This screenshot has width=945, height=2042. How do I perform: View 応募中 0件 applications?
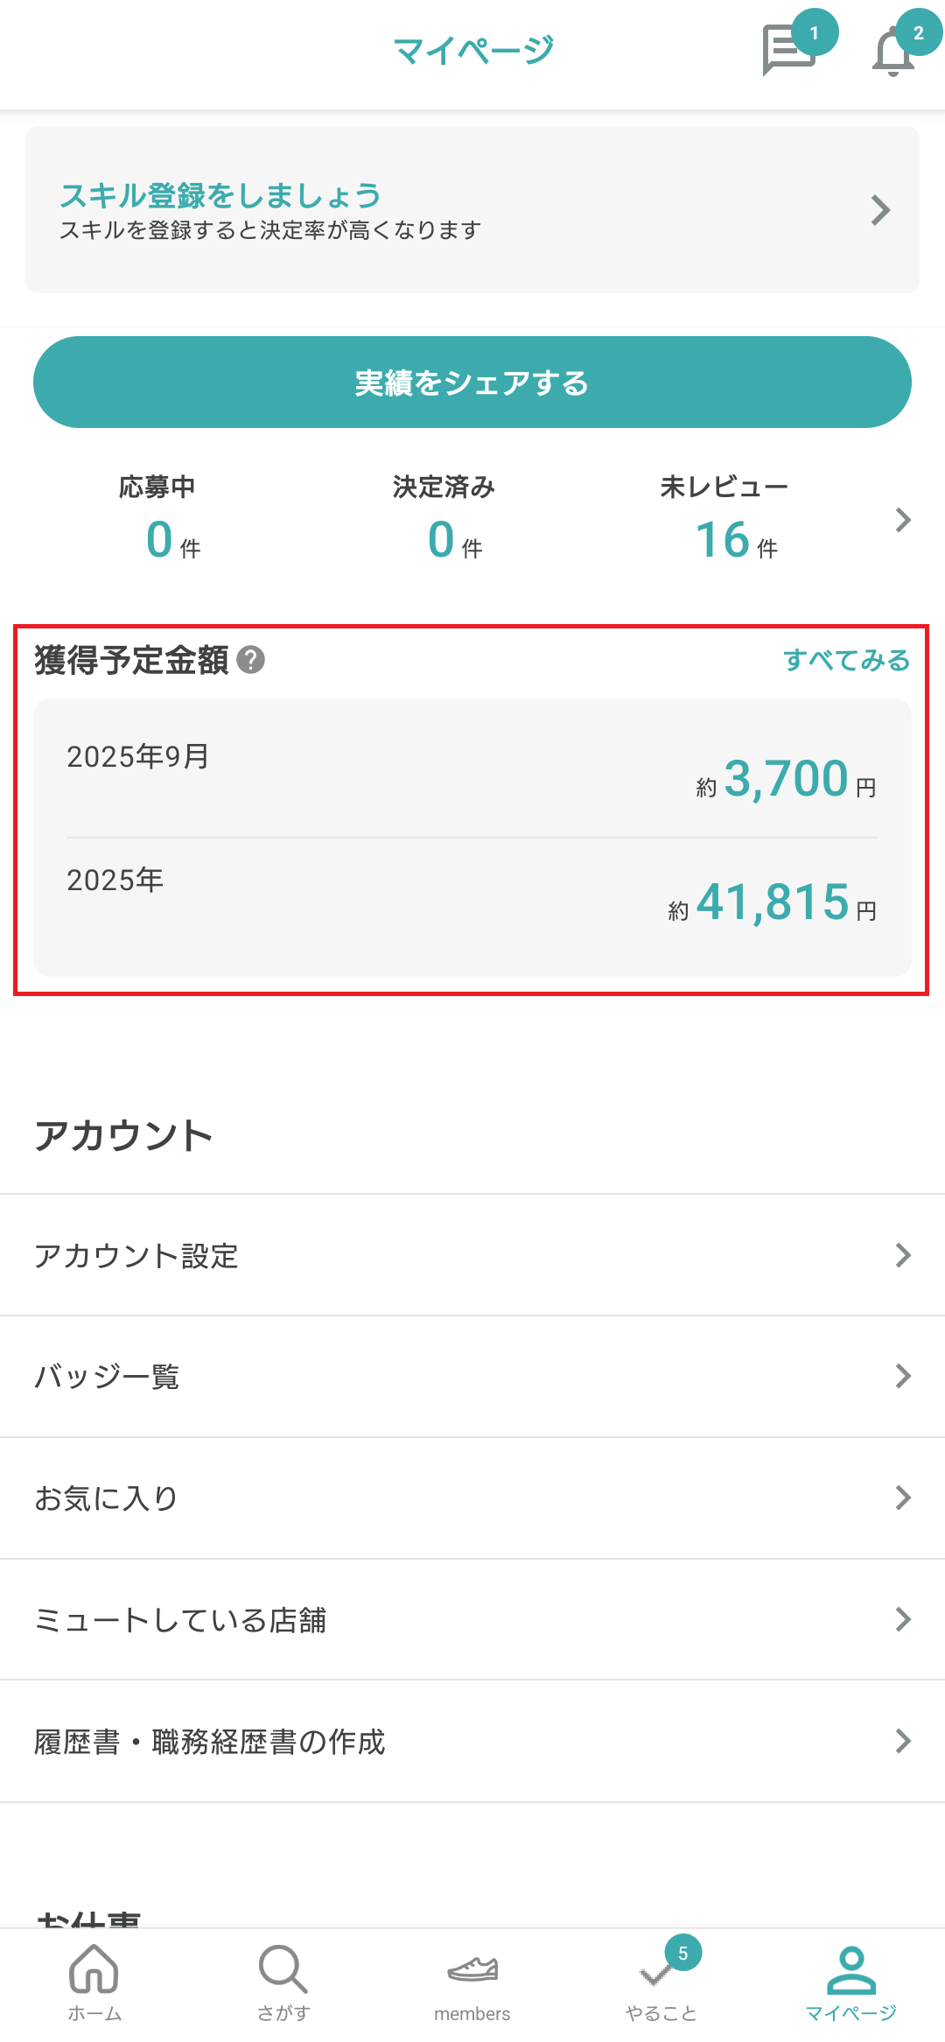158,521
